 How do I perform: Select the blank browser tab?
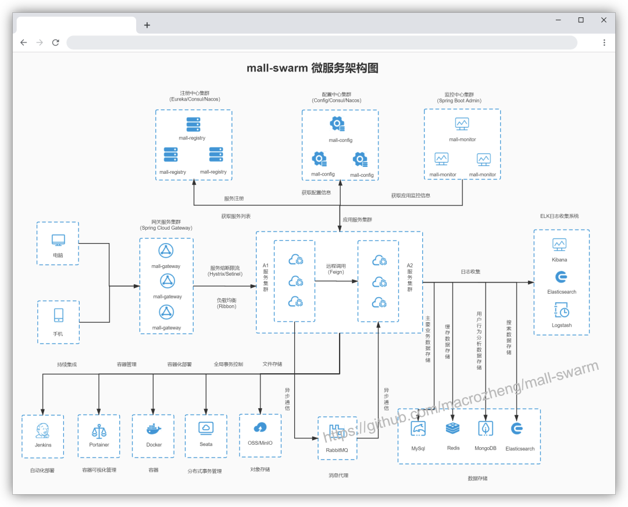coord(76,25)
